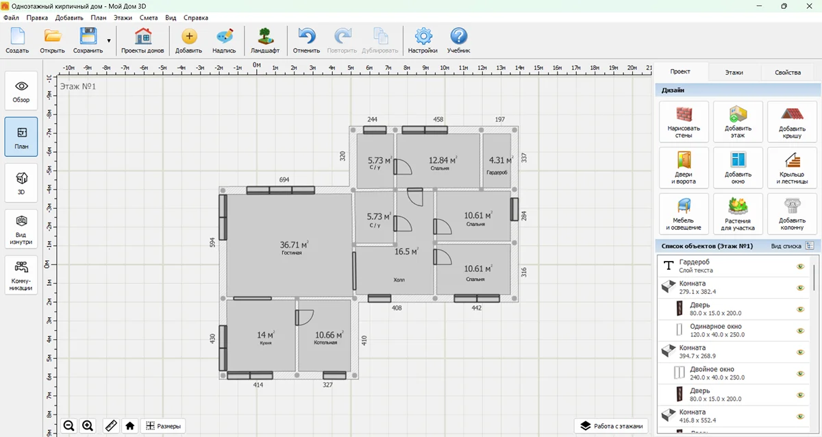Toggle visibility of Комната 394.7 x 268.9
The height and width of the screenshot is (437, 822).
(800, 352)
